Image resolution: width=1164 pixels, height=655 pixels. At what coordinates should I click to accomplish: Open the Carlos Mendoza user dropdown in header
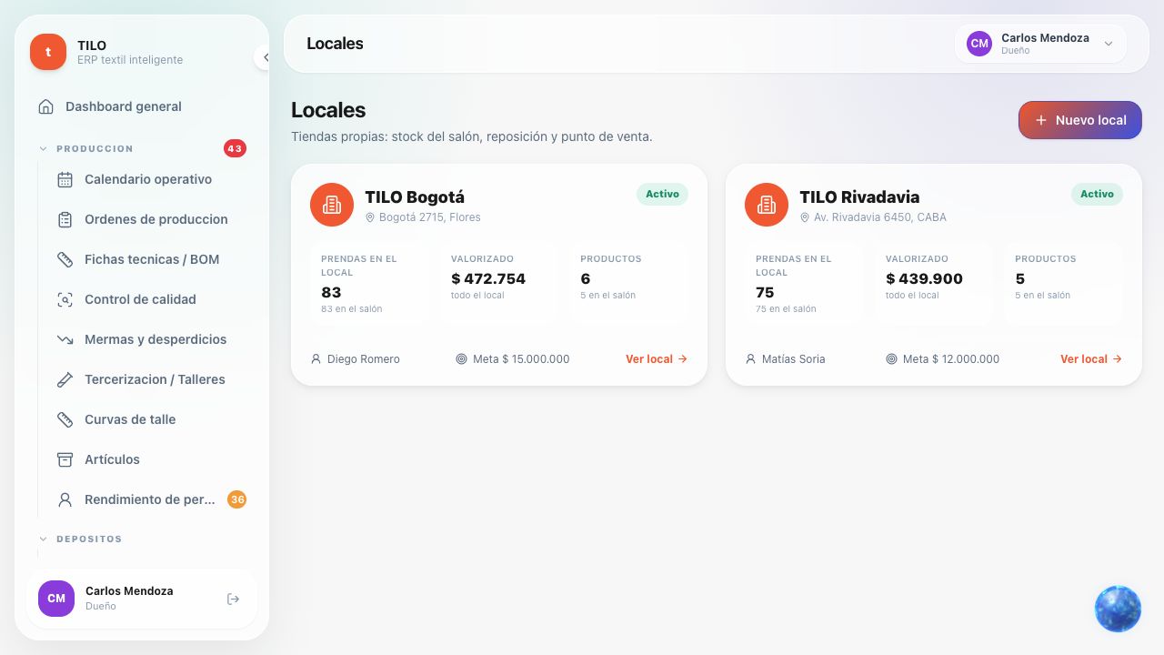point(1040,44)
